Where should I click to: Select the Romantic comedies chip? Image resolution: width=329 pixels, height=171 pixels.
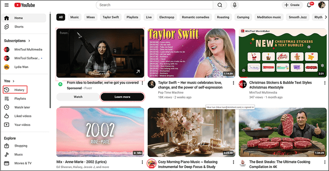pyautogui.click(x=196, y=17)
